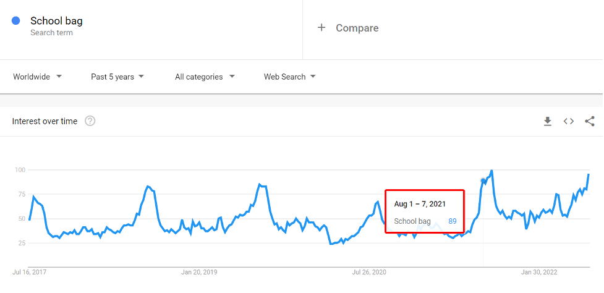The width and height of the screenshot is (604, 293).
Task: Open the Past 5 years time range
Action: point(117,77)
